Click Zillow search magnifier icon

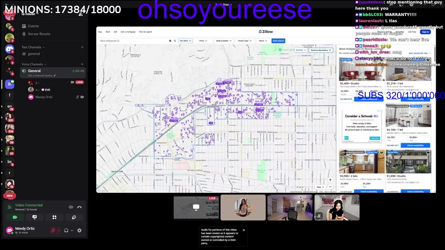[x=174, y=41]
